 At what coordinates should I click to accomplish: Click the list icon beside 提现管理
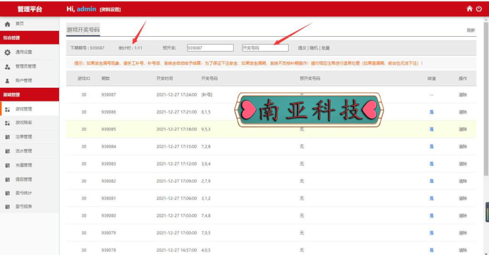point(8,180)
